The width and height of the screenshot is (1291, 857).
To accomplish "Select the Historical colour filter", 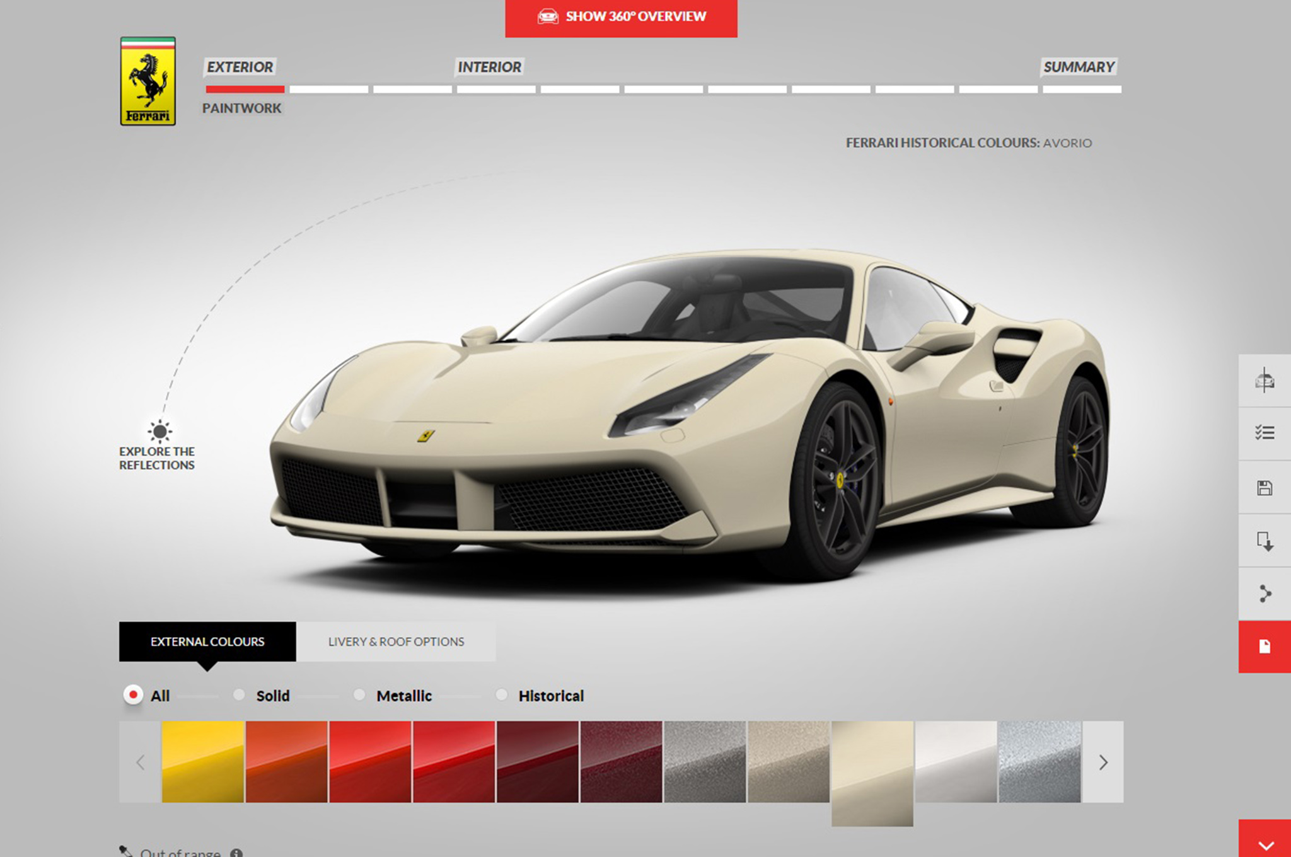I will click(502, 695).
